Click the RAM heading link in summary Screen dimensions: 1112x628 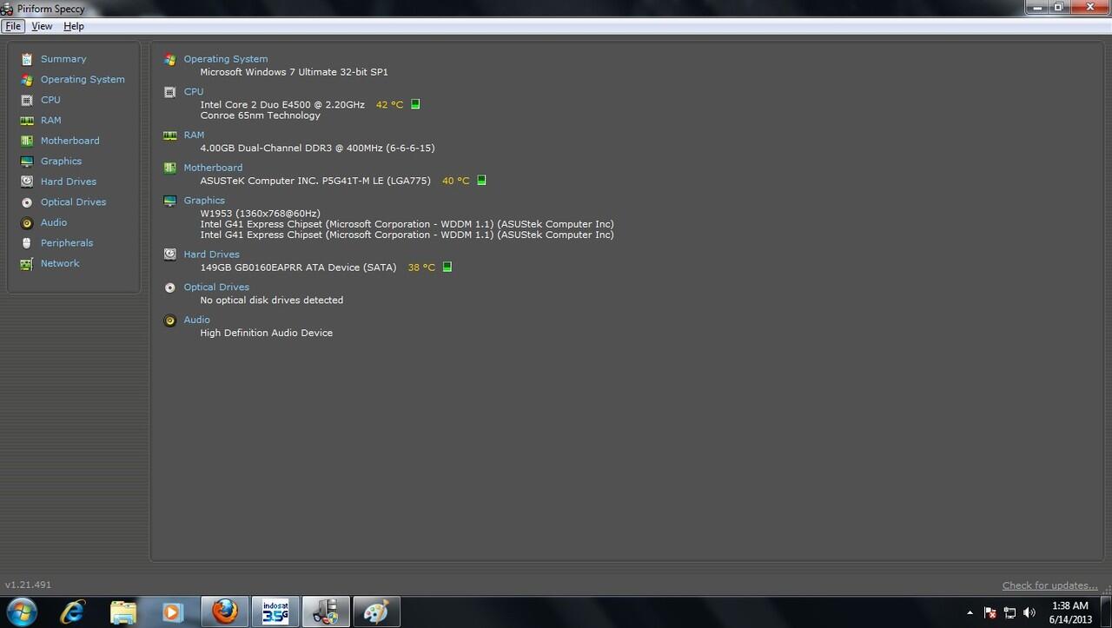point(194,135)
